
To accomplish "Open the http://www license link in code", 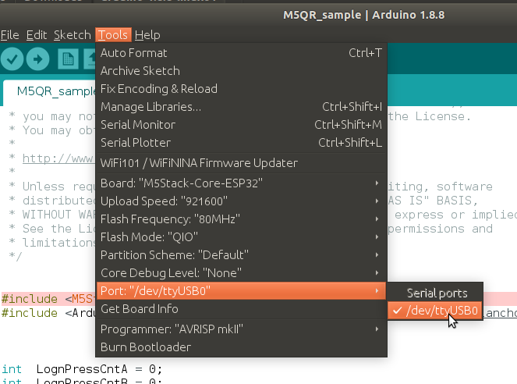I will click(58, 158).
